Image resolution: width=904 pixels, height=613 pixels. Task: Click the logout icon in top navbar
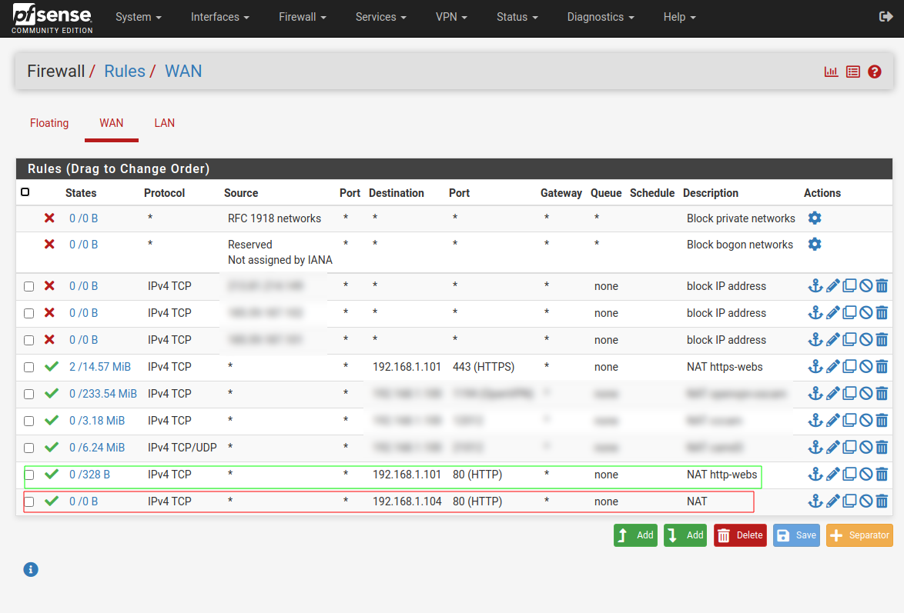[x=886, y=17]
